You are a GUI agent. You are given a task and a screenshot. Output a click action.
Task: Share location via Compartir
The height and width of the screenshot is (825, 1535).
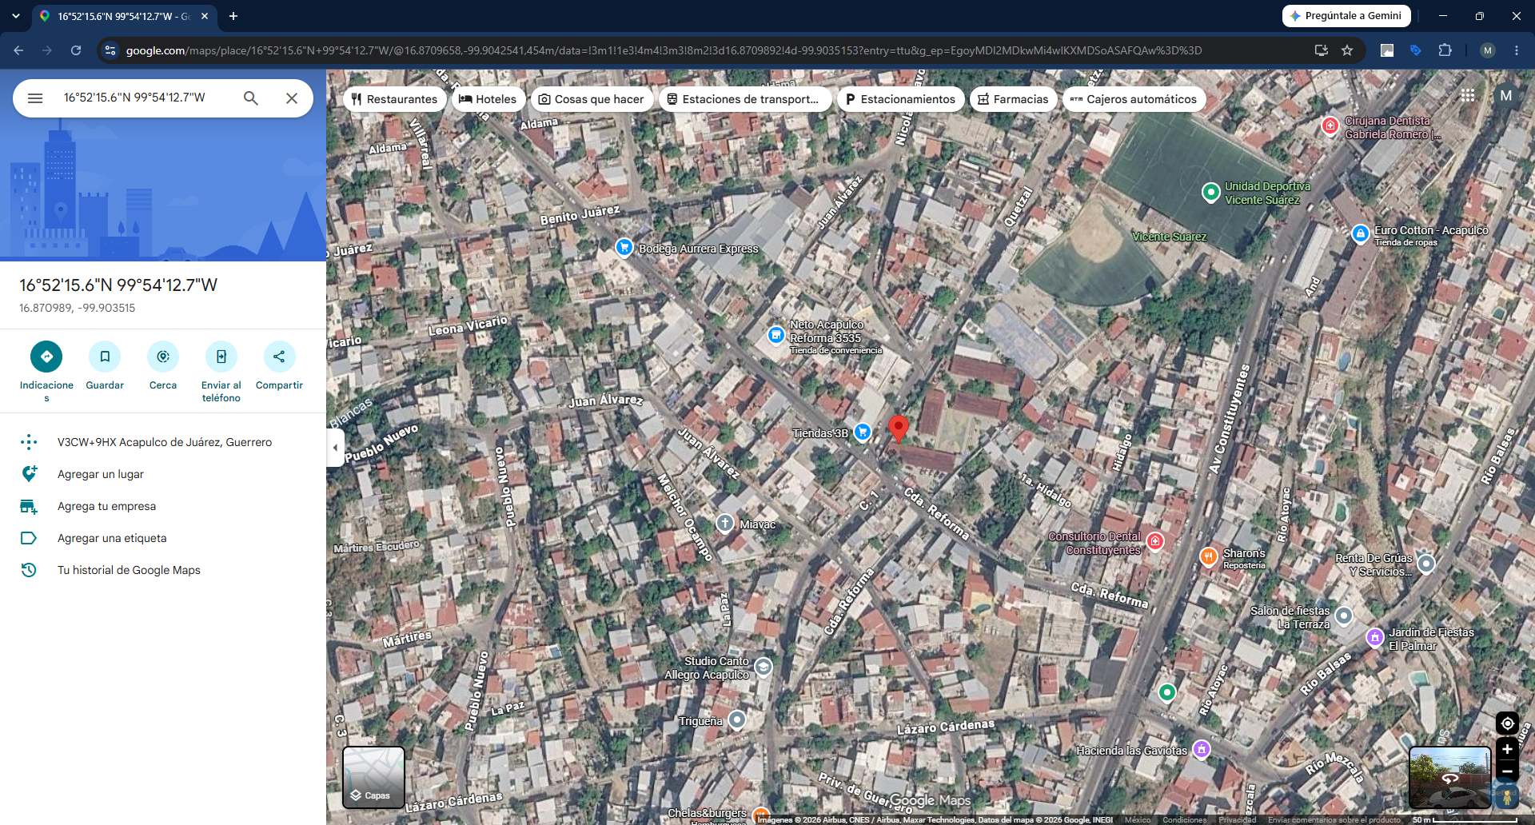tap(279, 357)
